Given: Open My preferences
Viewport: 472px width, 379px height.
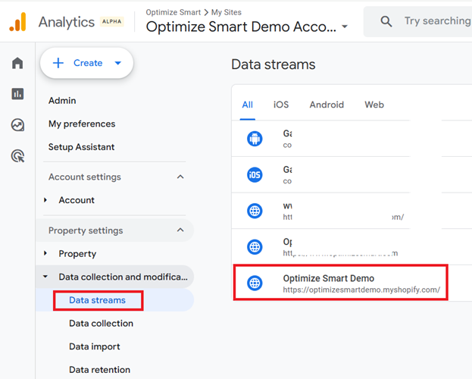Looking at the screenshot, I should [82, 124].
